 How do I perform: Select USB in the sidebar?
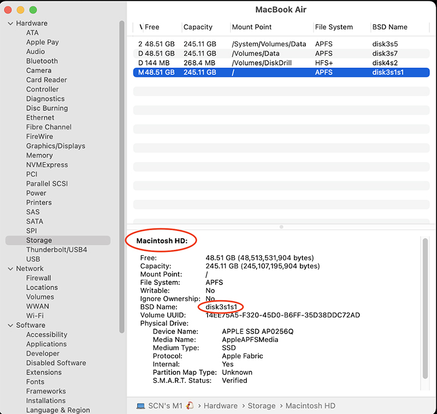click(33, 260)
